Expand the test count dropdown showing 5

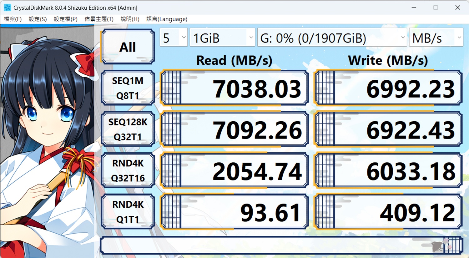point(174,38)
